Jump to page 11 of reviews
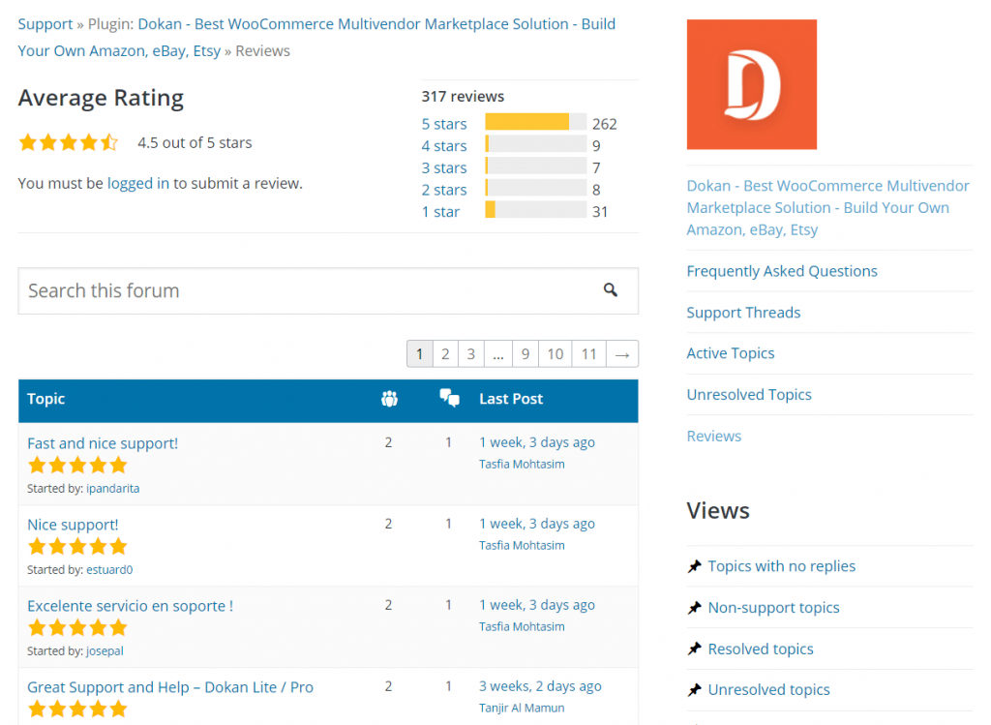This screenshot has width=991, height=725. click(589, 354)
